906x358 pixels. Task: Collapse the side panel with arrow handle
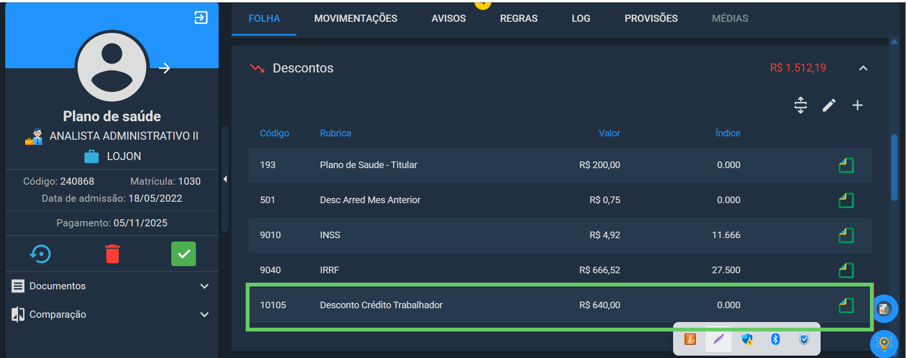point(225,179)
